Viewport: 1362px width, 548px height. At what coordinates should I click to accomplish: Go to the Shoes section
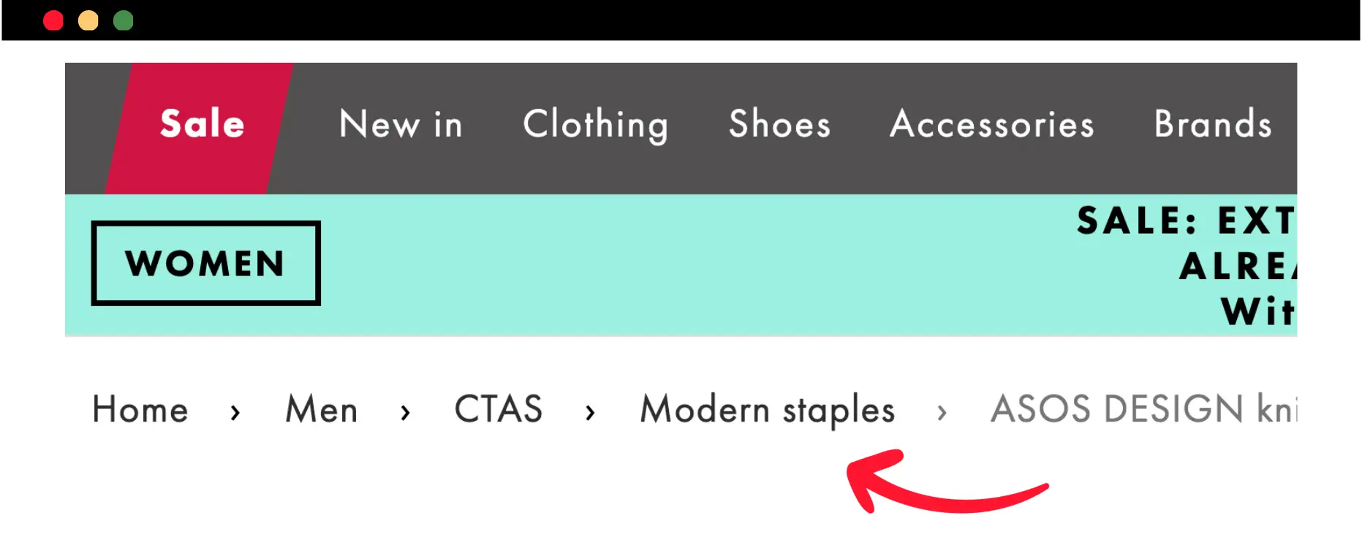coord(780,124)
